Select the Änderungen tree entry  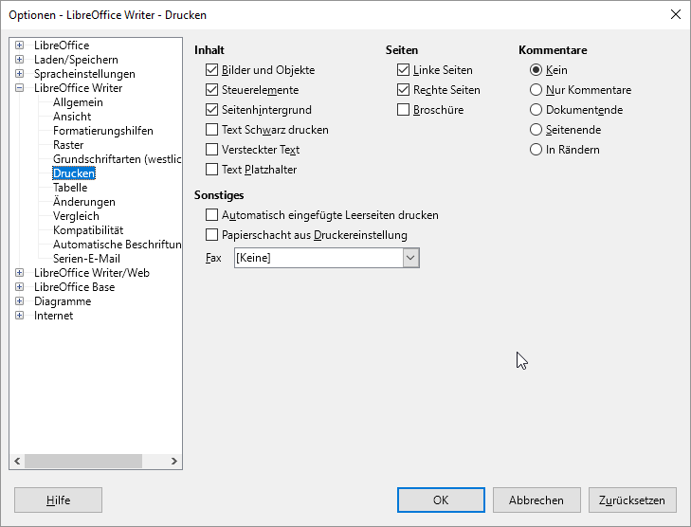84,201
